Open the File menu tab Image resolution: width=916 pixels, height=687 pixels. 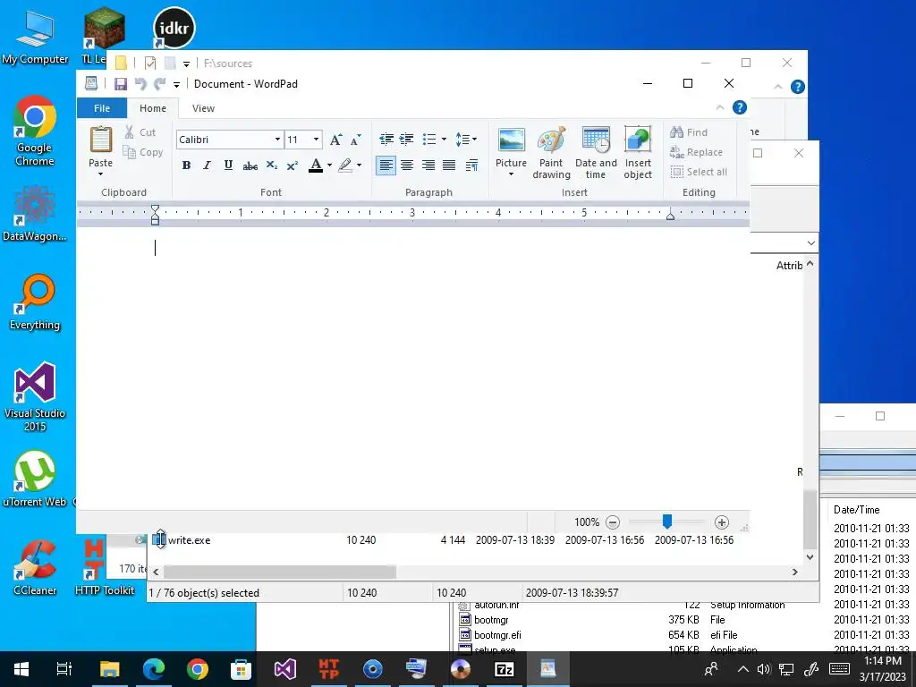[x=102, y=108]
